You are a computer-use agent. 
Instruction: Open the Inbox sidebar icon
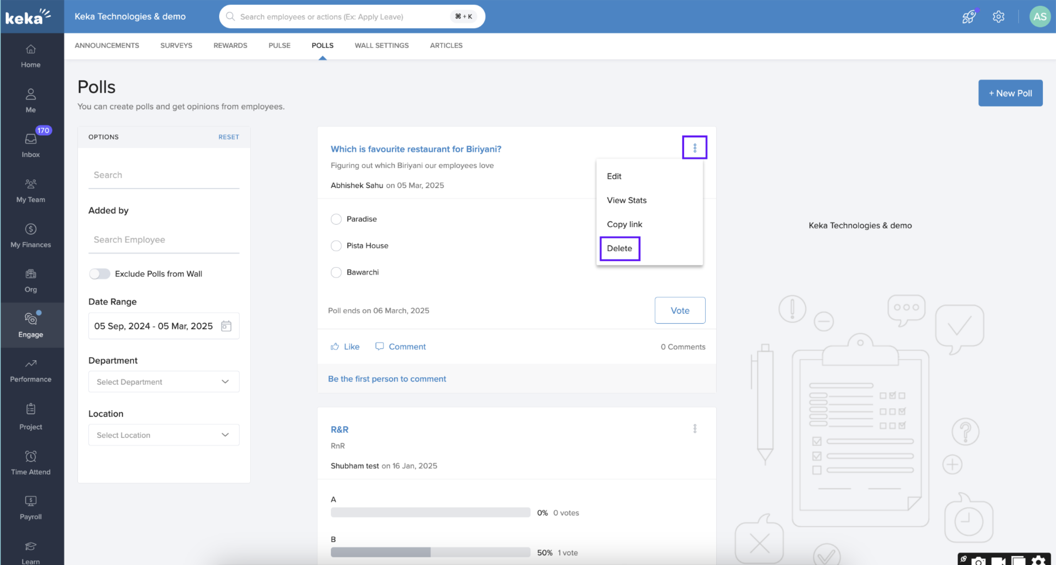(31, 139)
